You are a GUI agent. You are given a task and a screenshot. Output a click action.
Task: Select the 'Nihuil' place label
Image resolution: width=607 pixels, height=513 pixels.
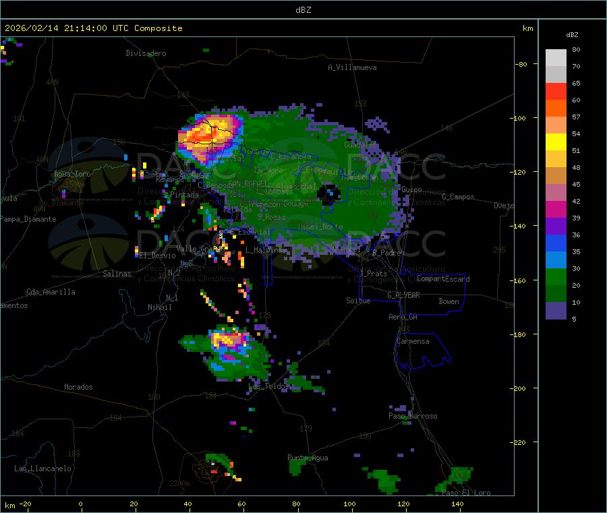160,307
